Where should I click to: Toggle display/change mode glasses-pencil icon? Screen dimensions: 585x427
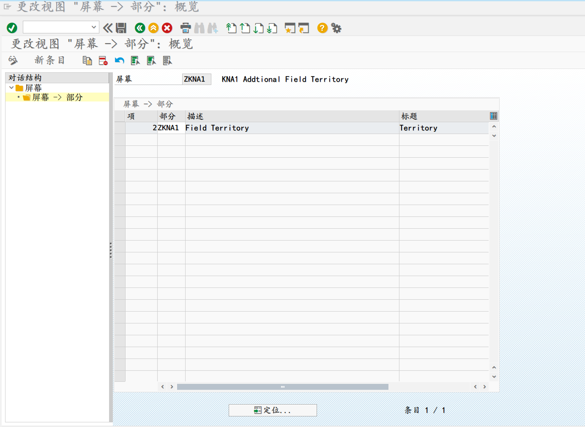(x=13, y=60)
